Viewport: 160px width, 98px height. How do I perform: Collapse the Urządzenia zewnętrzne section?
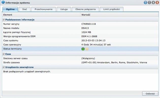tap(4, 67)
